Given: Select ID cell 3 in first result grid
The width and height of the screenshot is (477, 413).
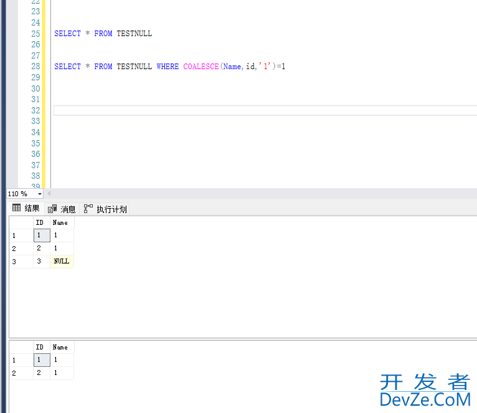Looking at the screenshot, I should pyautogui.click(x=42, y=262).
